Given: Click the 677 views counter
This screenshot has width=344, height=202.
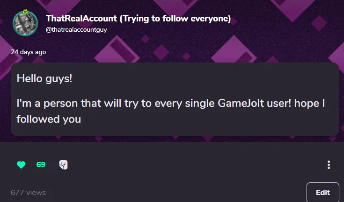Looking at the screenshot, I should click(28, 192).
